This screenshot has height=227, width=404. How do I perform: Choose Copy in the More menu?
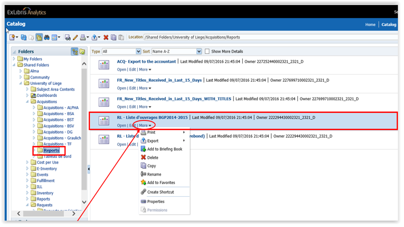click(x=164, y=166)
